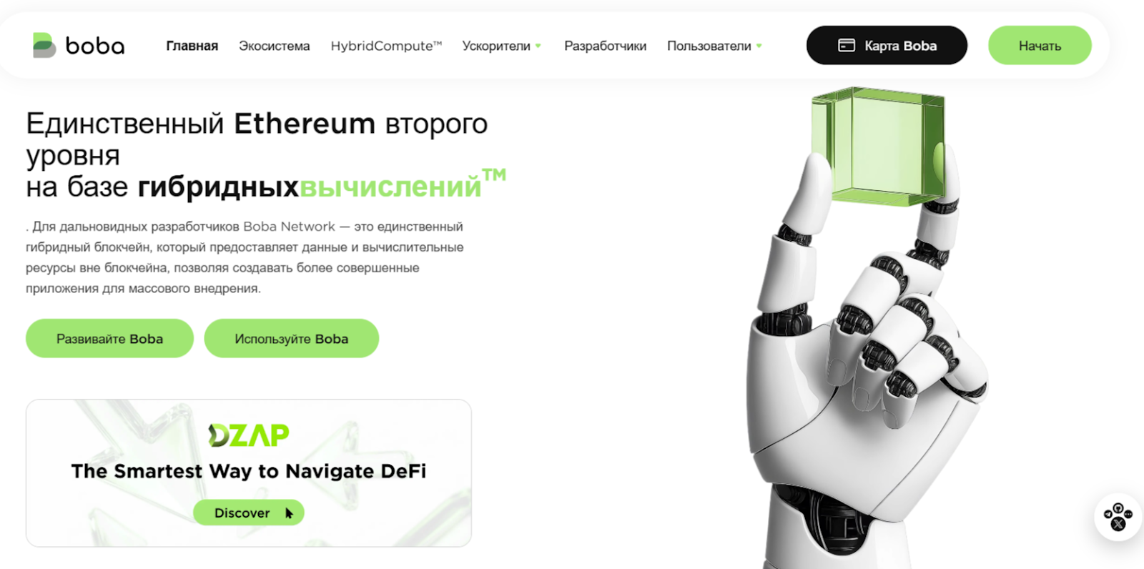
Task: Click the Boba logo icon
Action: [44, 45]
